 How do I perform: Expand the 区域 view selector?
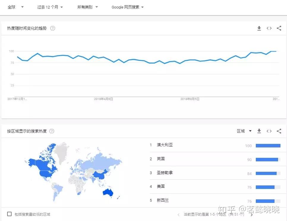[244, 131]
